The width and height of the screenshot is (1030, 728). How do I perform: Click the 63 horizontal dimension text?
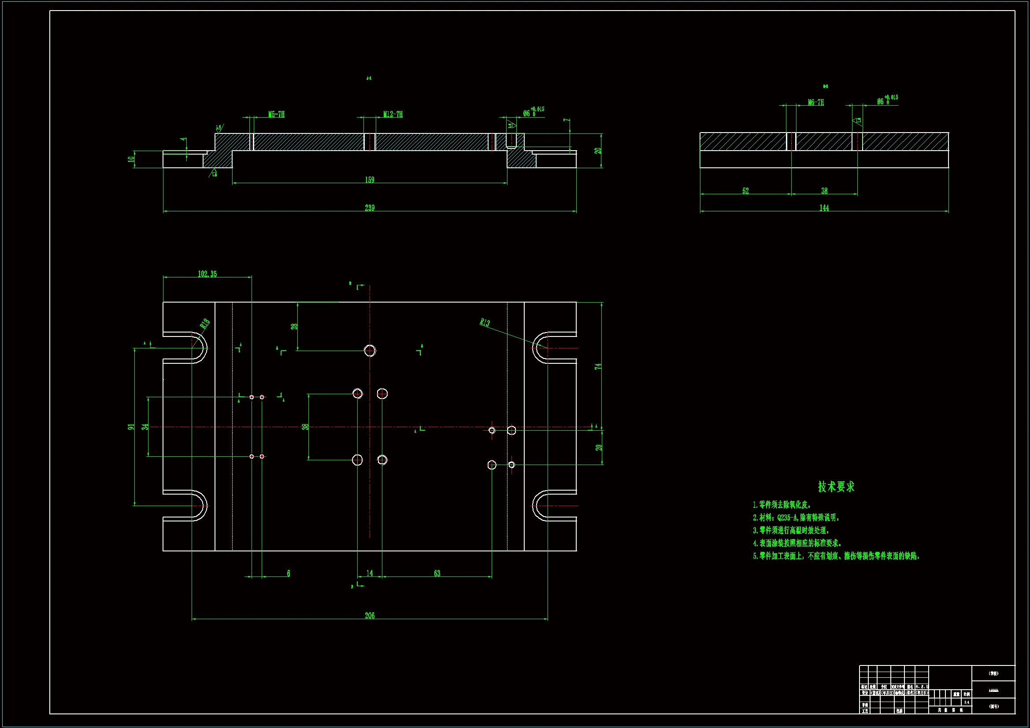437,573
